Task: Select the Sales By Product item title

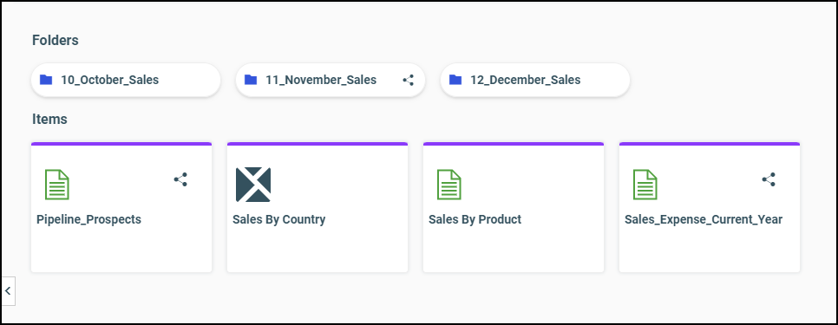Action: [x=475, y=219]
